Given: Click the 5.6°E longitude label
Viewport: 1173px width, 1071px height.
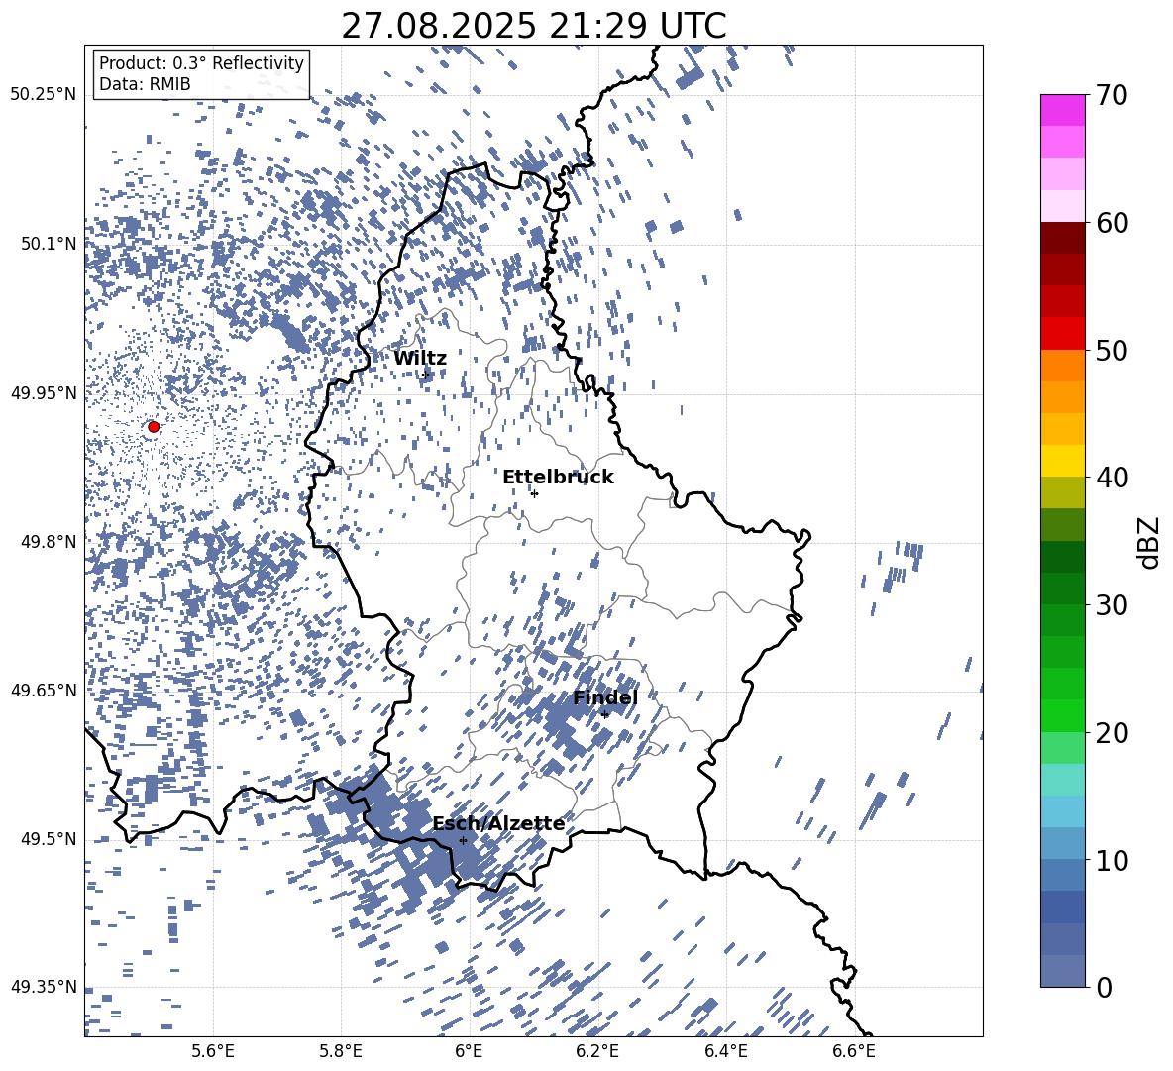Looking at the screenshot, I should click(x=213, y=1051).
